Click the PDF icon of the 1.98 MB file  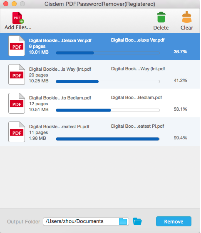tap(17, 132)
